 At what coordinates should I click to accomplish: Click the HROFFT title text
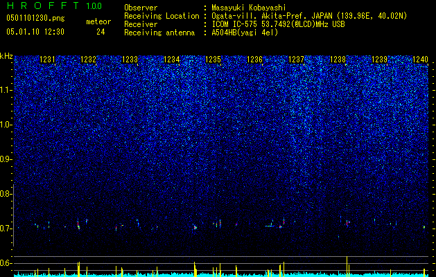(x=42, y=6)
